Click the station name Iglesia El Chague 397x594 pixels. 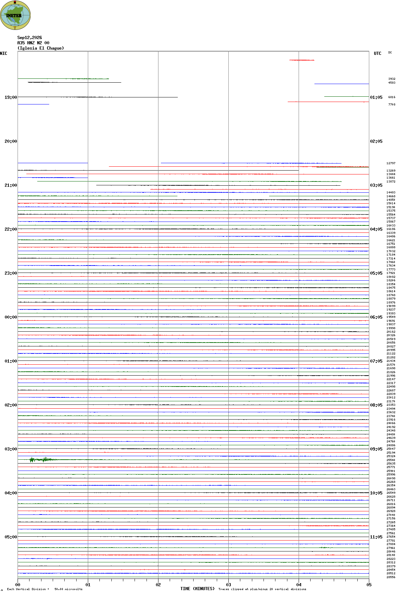(41, 48)
